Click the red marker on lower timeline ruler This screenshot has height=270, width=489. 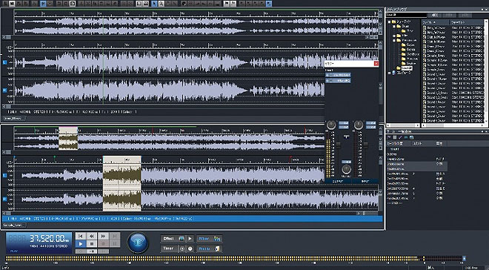click(x=290, y=158)
